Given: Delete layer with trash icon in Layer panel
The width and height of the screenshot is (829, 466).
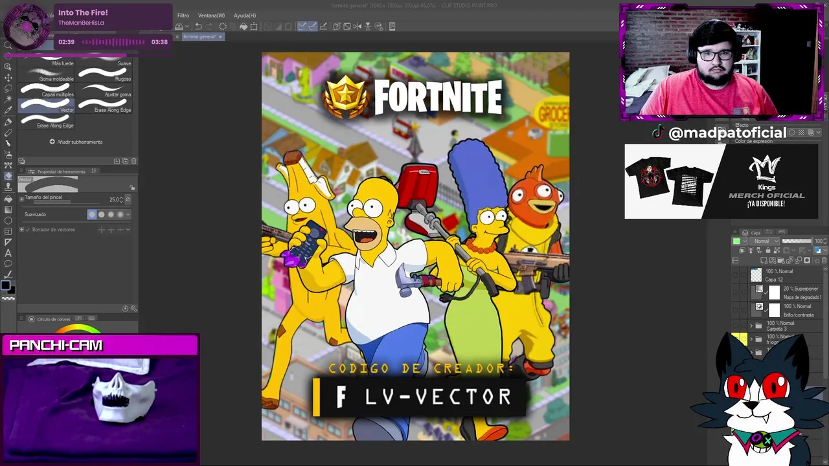Looking at the screenshot, I should [824, 260].
